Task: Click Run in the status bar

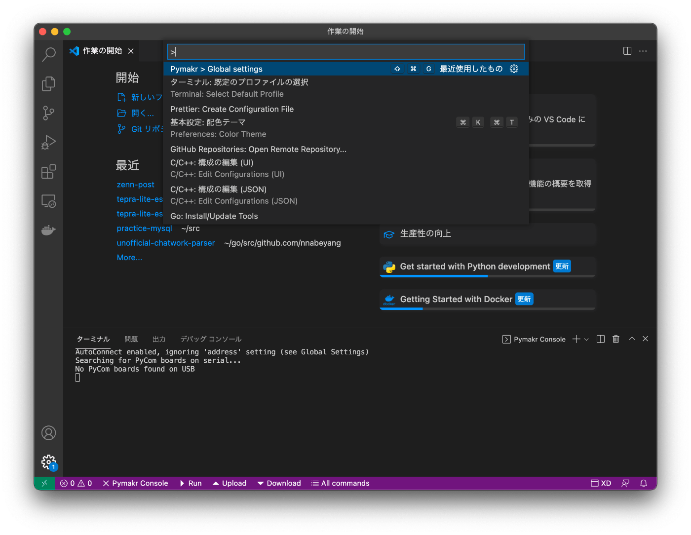Action: [190, 483]
